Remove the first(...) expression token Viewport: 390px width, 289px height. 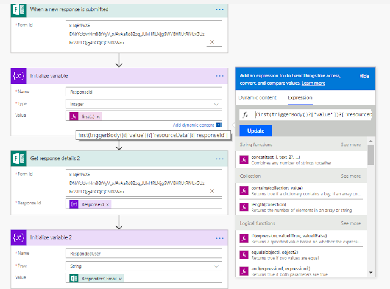pyautogui.click(x=98, y=117)
